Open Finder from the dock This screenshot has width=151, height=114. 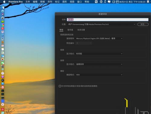[x=3, y=8]
